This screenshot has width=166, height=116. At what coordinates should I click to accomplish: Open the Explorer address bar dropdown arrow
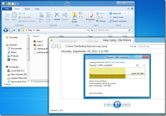(x=88, y=30)
